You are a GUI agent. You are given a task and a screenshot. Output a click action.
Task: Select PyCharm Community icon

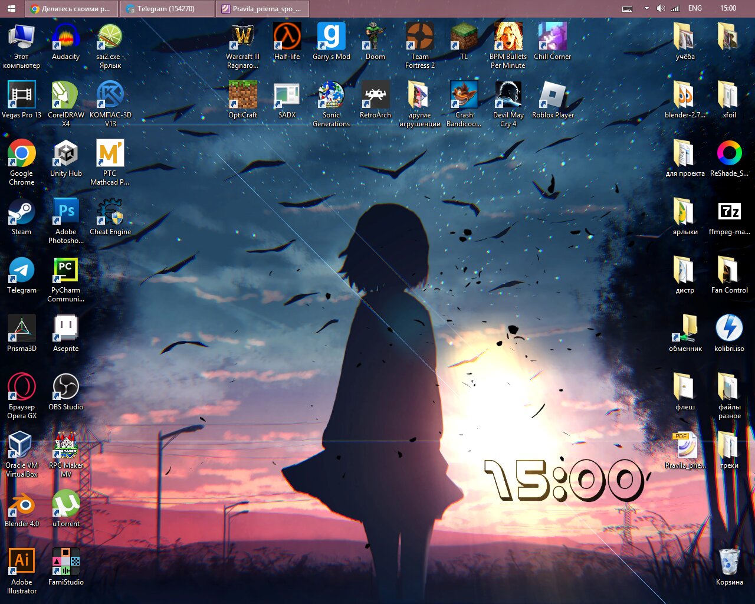(x=65, y=280)
